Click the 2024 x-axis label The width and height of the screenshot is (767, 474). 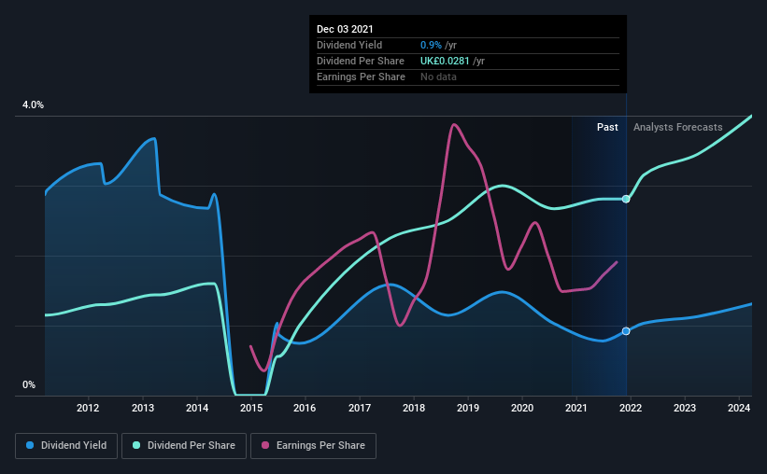pos(739,408)
